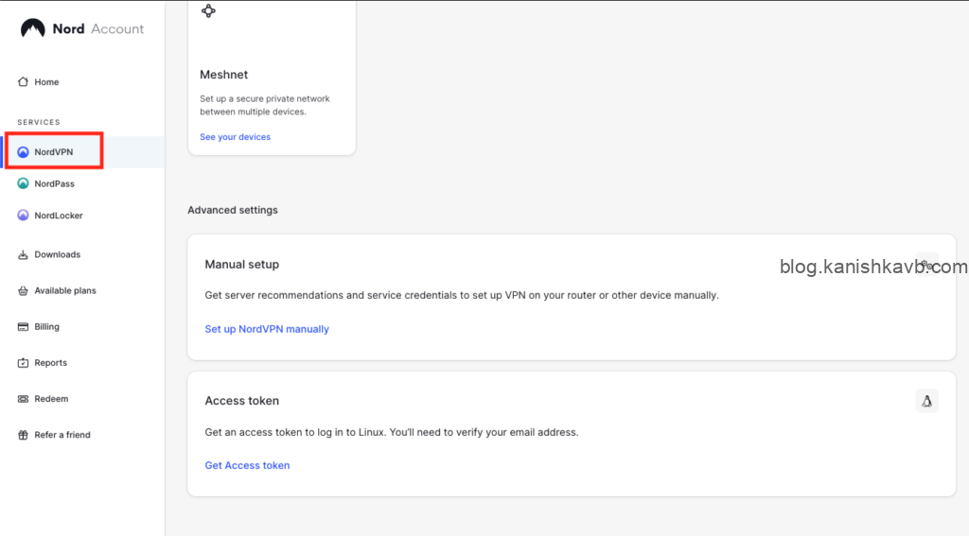Click the Billing card icon

point(24,327)
